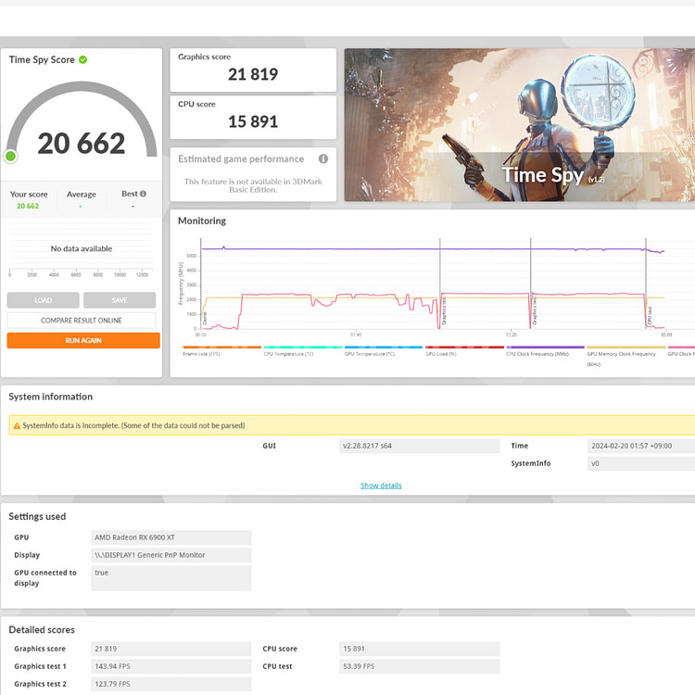Screen dimensions: 695x695
Task: Select the GPU field AMD Radeon RX 6900 XT
Action: 171,537
